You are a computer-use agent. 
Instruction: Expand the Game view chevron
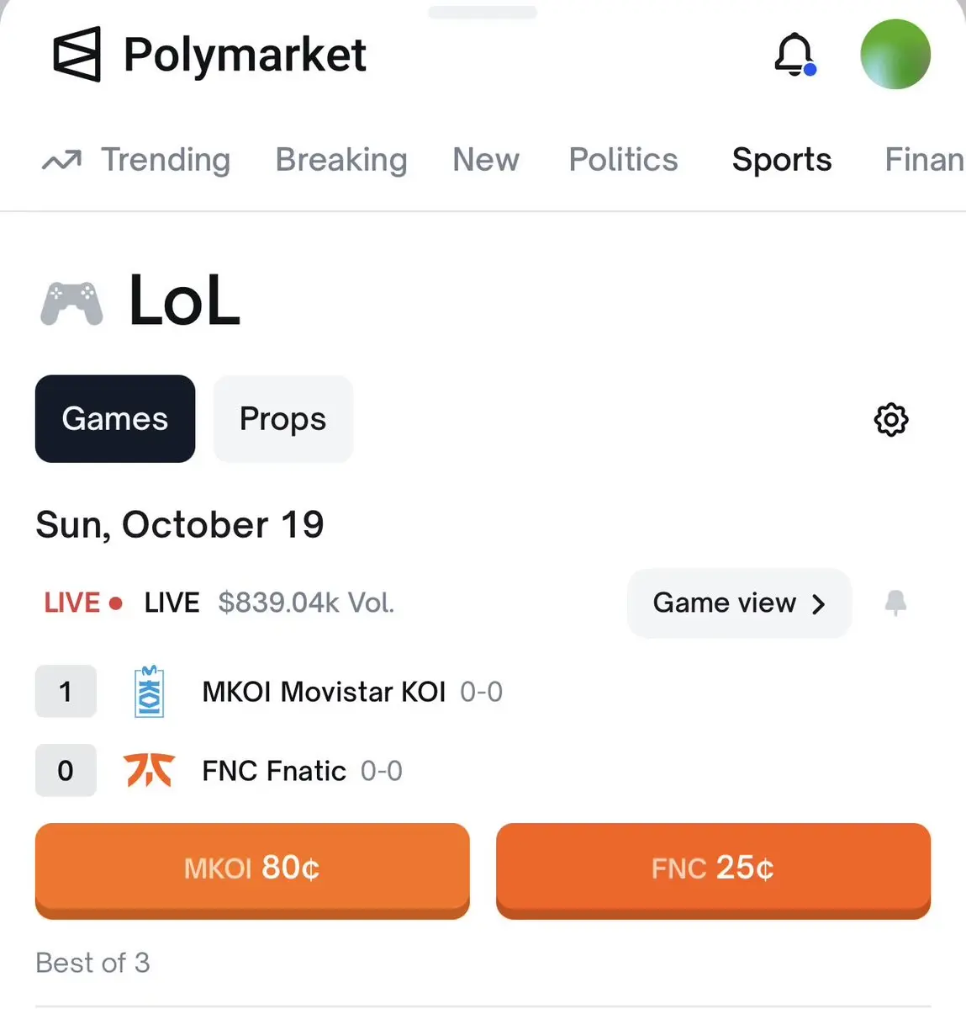818,603
